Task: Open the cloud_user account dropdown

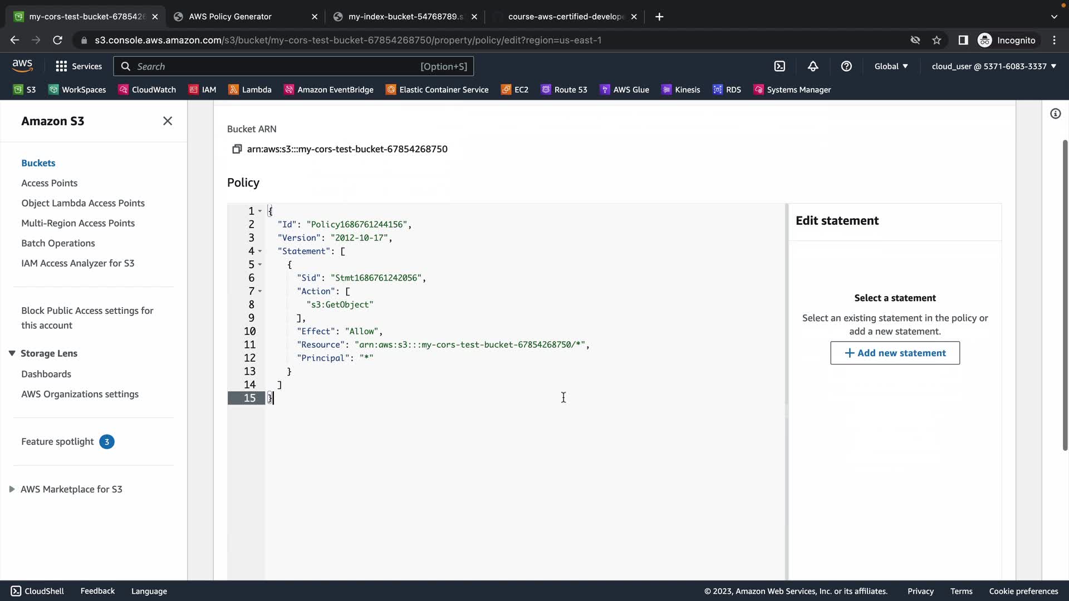Action: tap(994, 66)
